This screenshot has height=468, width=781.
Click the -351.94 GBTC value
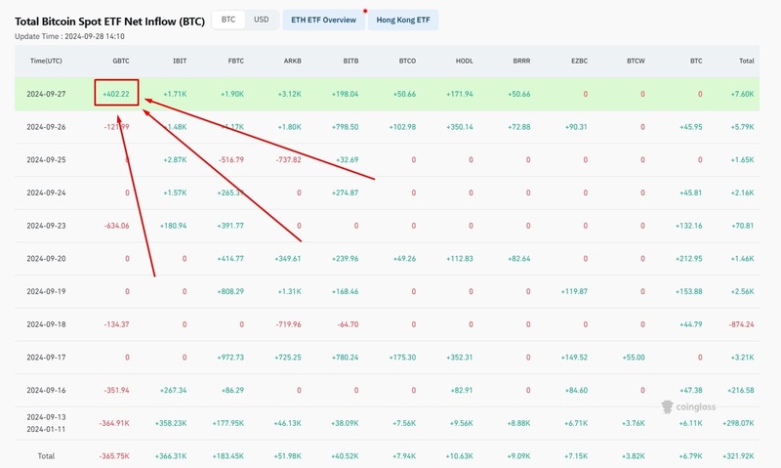pos(116,390)
